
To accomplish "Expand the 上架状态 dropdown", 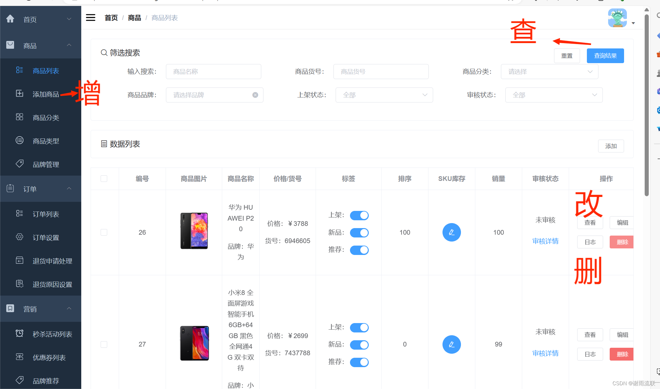I will click(384, 95).
